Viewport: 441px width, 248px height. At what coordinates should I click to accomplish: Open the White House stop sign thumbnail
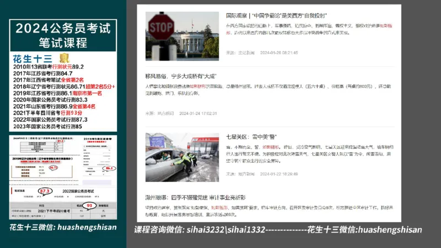[x=182, y=36]
